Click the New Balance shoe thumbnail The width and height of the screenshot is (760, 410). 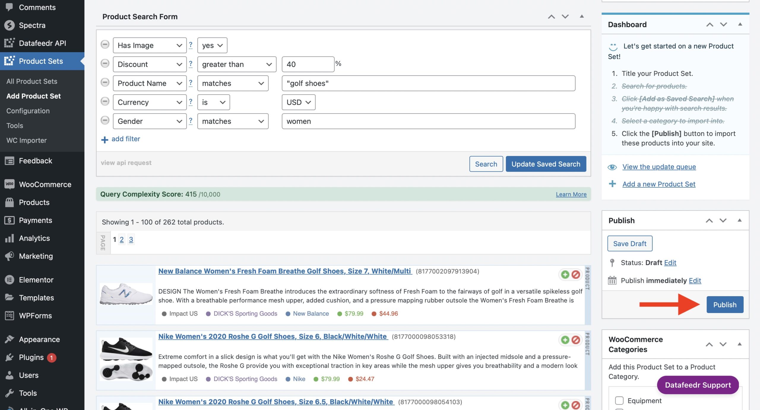coord(126,294)
